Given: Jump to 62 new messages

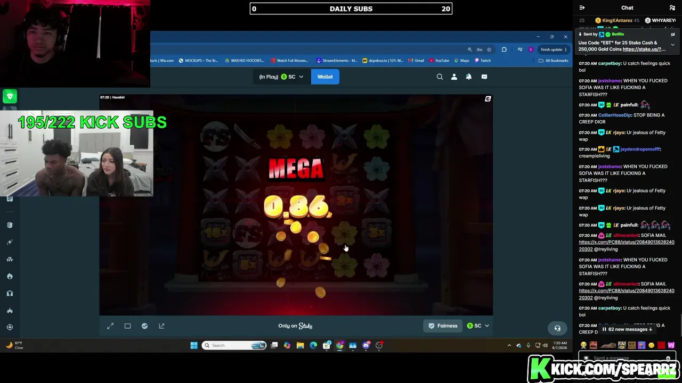Looking at the screenshot, I should tap(627, 329).
